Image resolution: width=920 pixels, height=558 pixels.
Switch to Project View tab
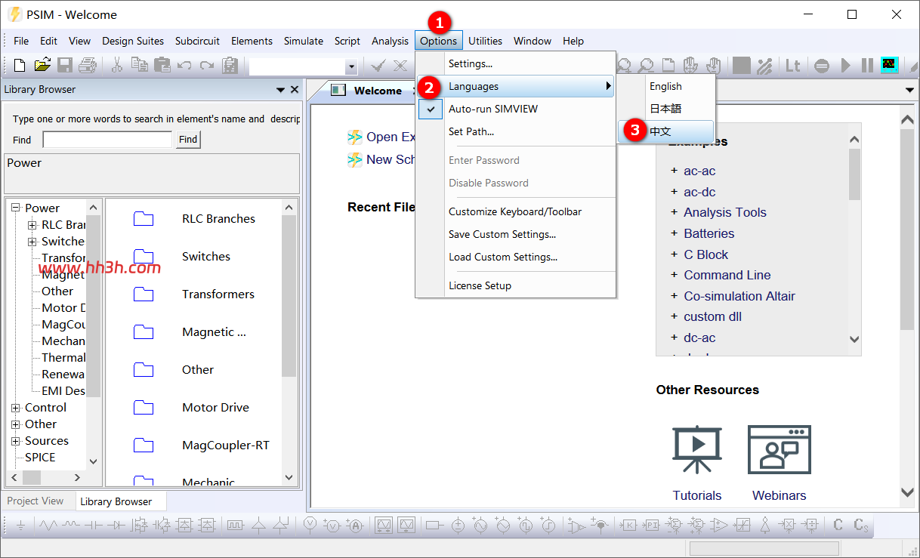coord(36,501)
